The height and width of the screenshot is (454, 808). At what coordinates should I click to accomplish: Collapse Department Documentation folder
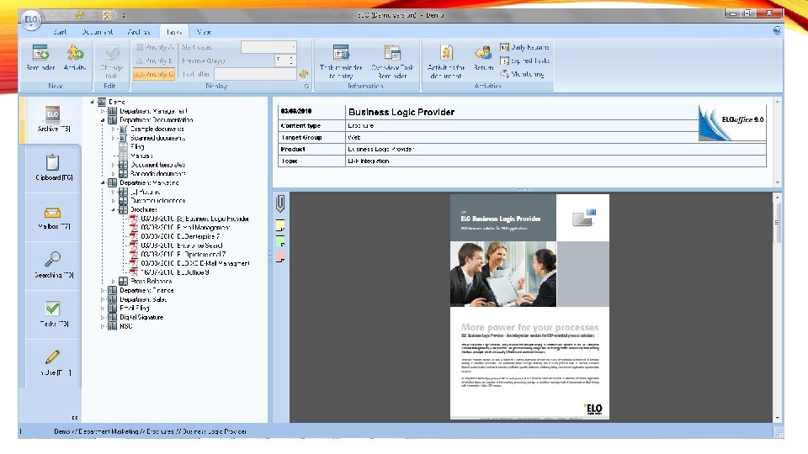[103, 120]
